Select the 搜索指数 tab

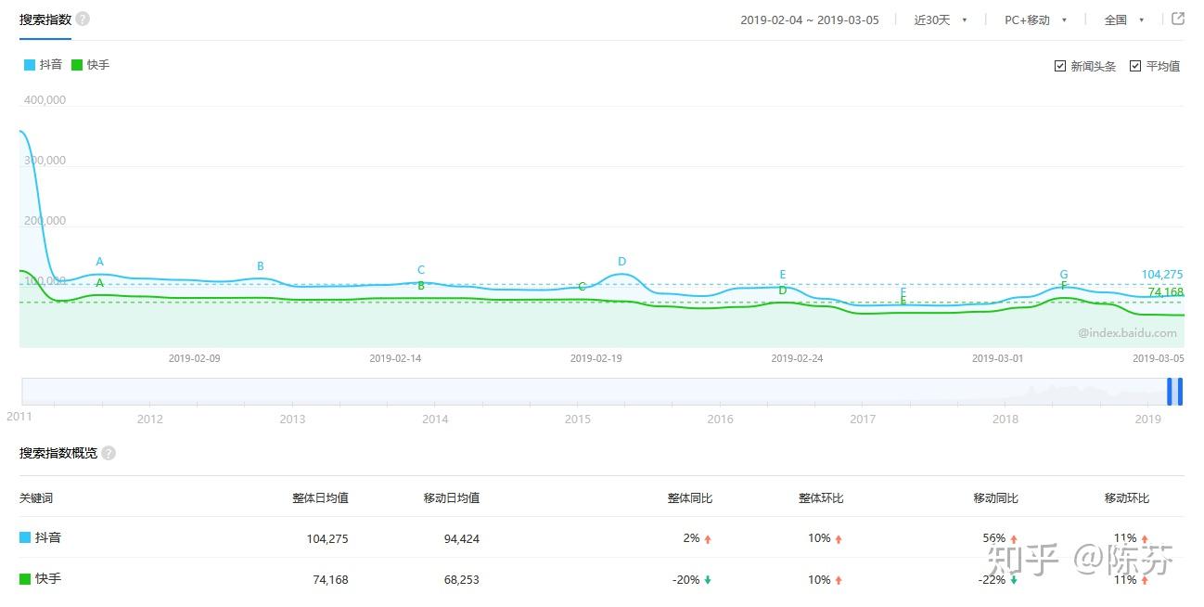click(45, 19)
